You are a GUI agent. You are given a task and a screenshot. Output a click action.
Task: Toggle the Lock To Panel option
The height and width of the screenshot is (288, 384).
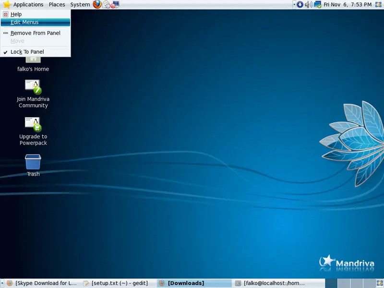(x=36, y=52)
